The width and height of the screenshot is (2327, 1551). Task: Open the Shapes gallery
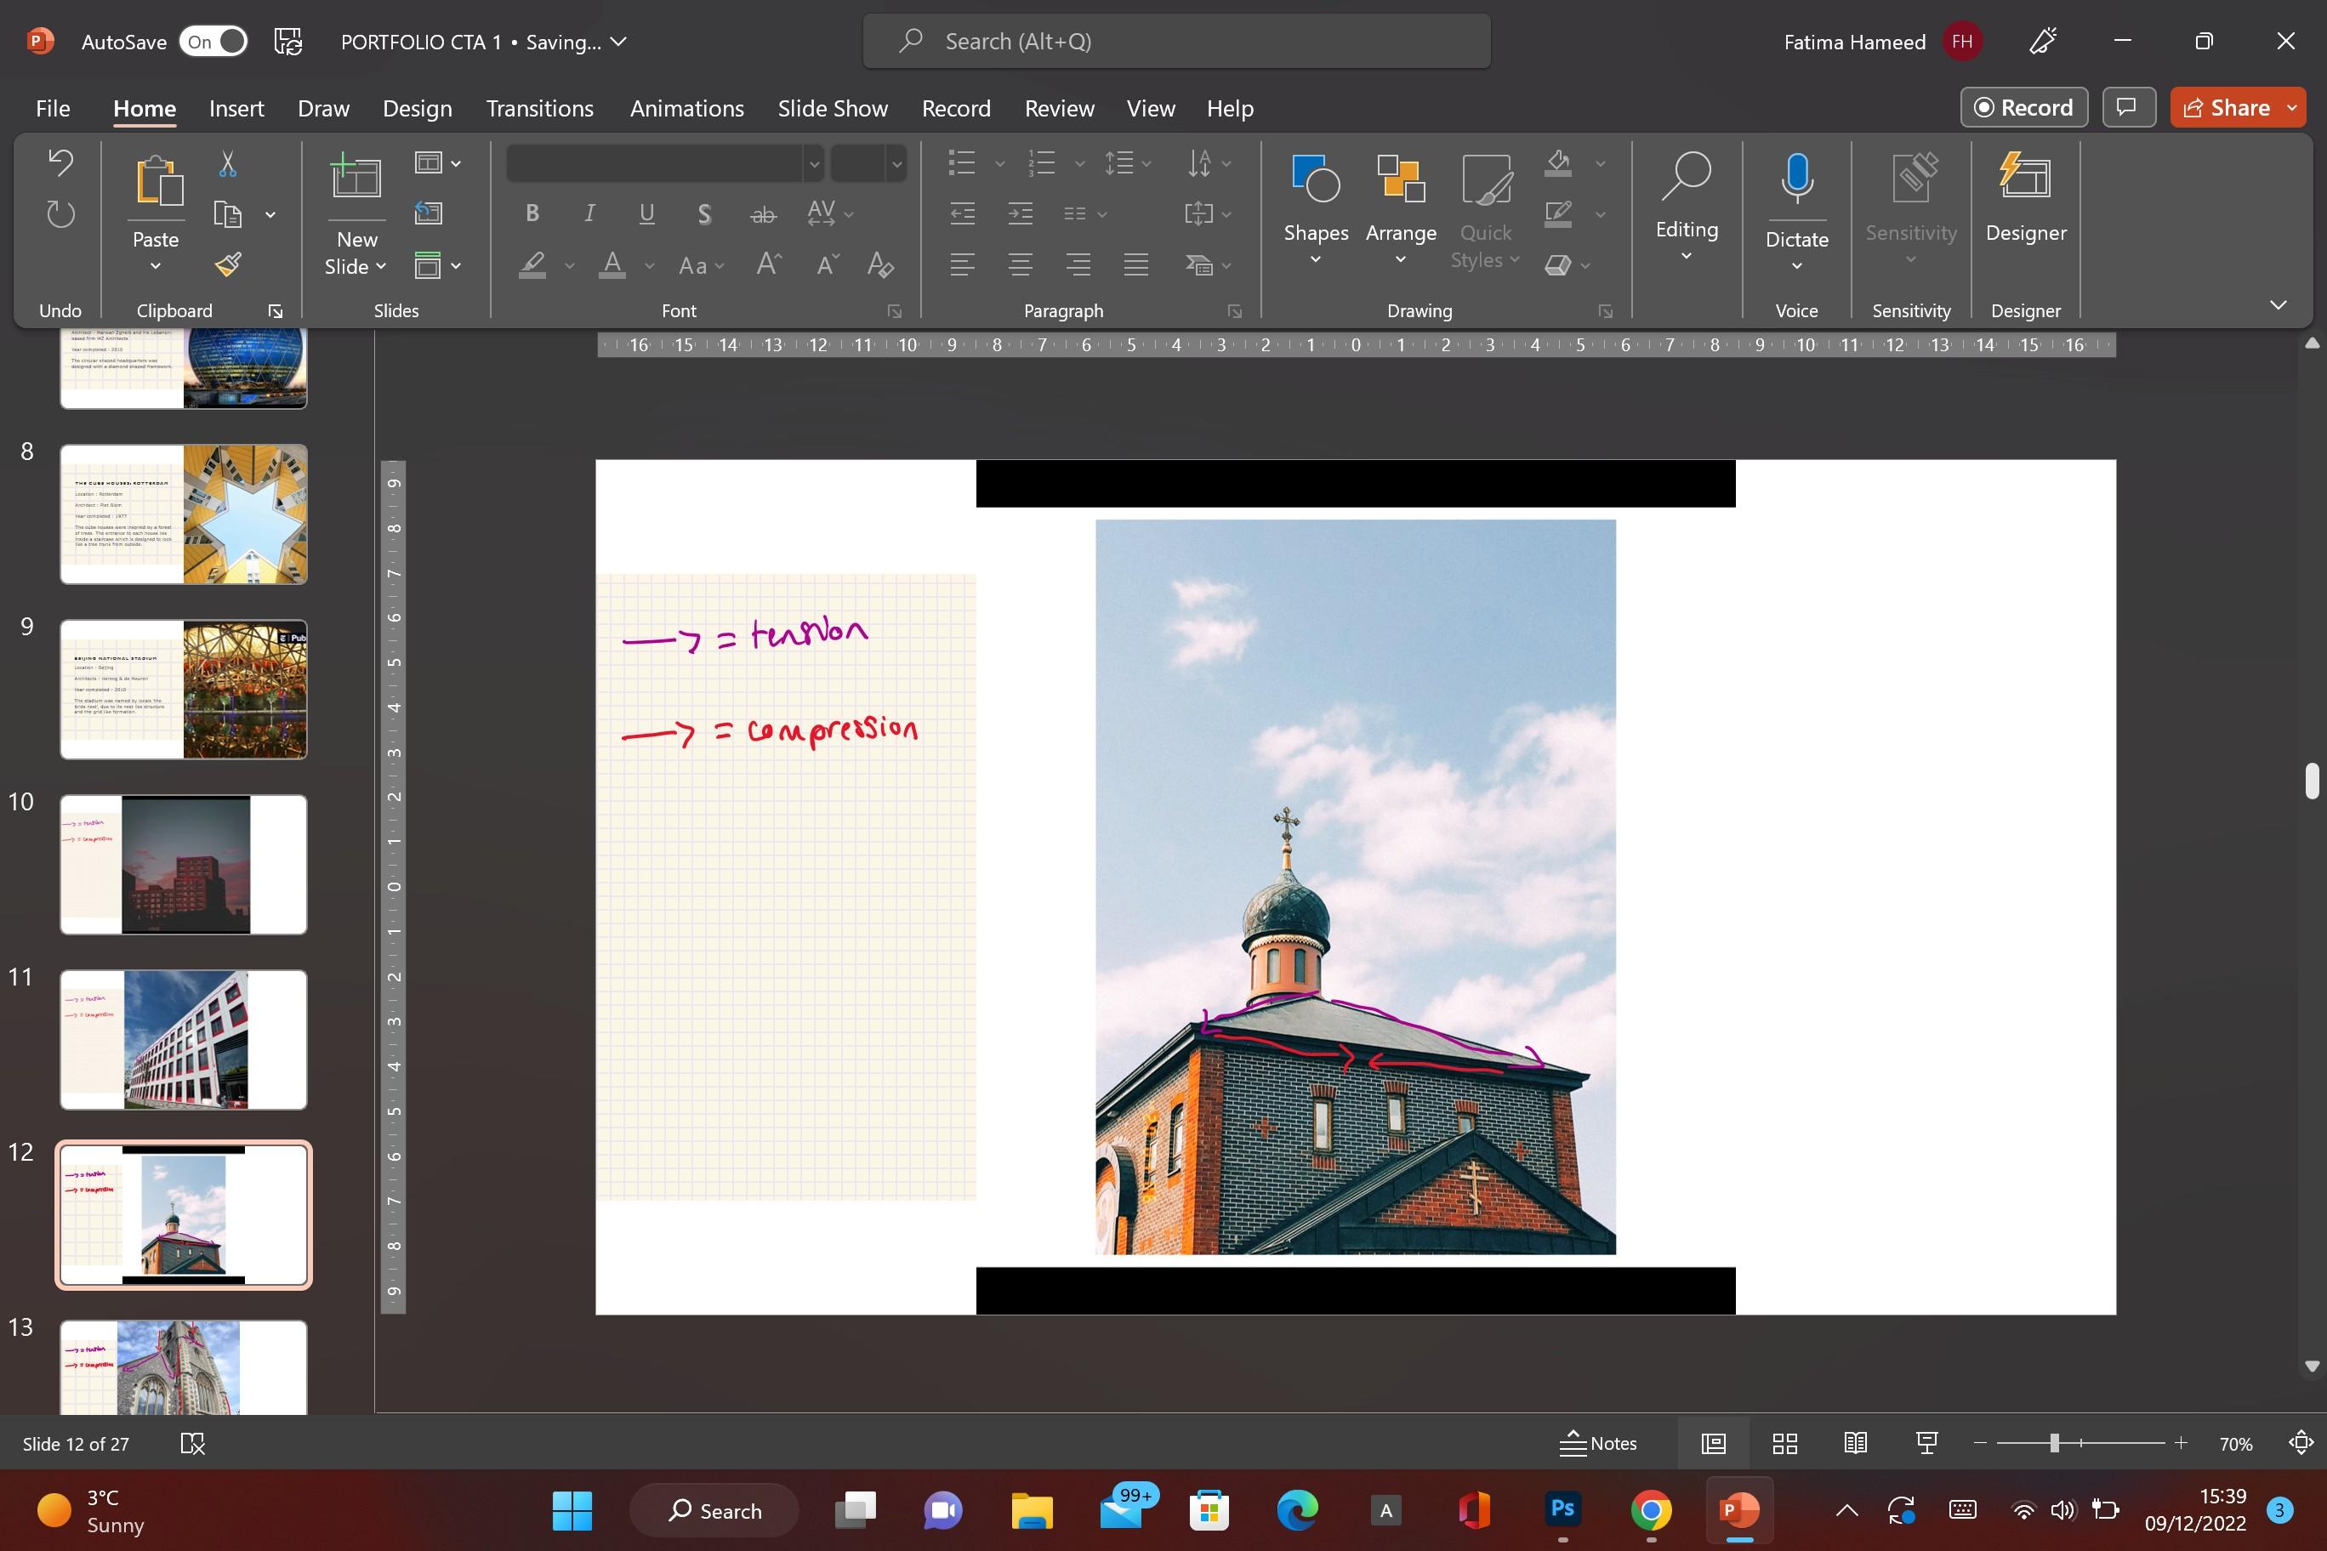1315,207
